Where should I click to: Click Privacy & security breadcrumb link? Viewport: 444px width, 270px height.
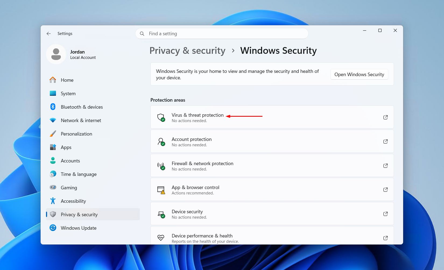click(x=187, y=51)
